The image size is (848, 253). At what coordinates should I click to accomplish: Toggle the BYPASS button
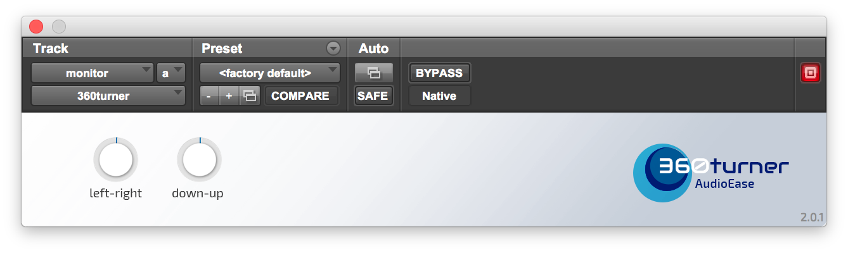(x=439, y=73)
